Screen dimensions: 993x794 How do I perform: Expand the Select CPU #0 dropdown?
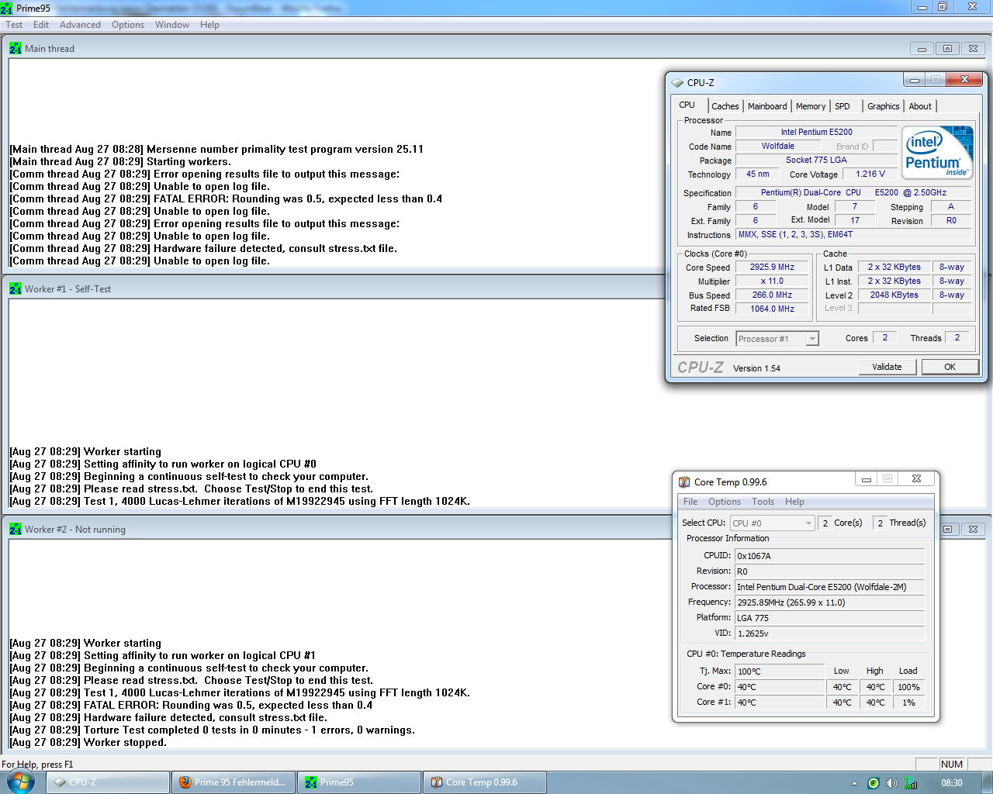(808, 523)
